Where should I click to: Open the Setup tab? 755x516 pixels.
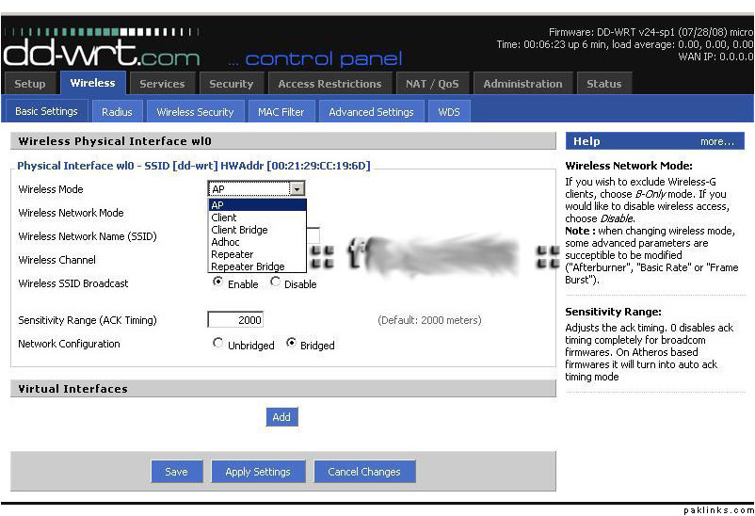pos(30,84)
